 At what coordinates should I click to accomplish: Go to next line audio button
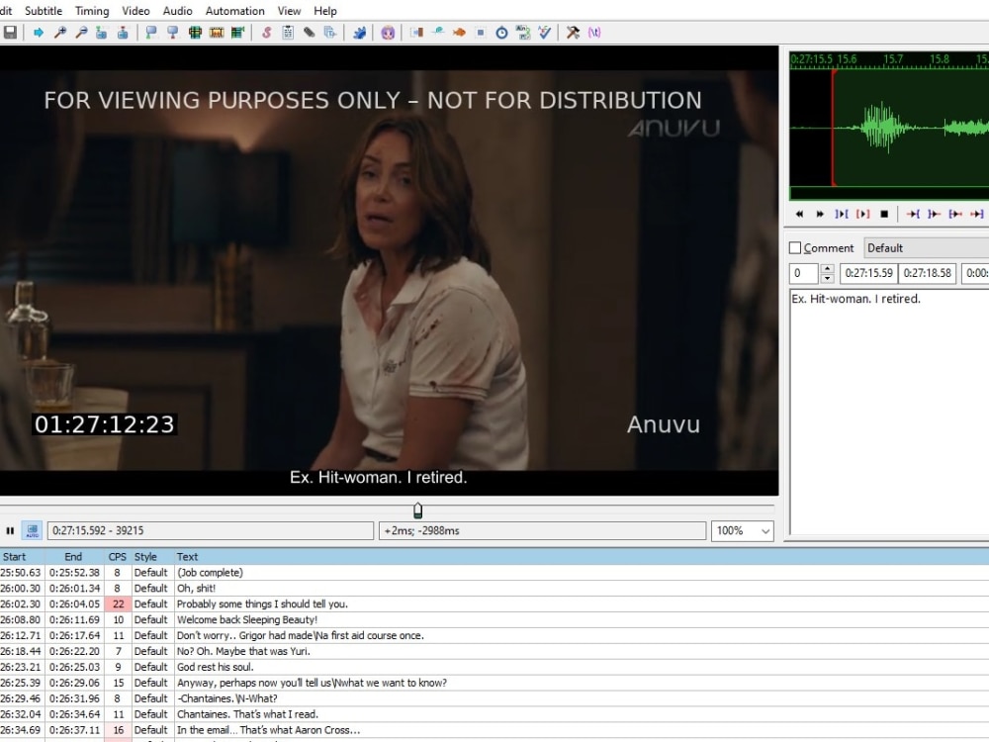click(x=820, y=214)
